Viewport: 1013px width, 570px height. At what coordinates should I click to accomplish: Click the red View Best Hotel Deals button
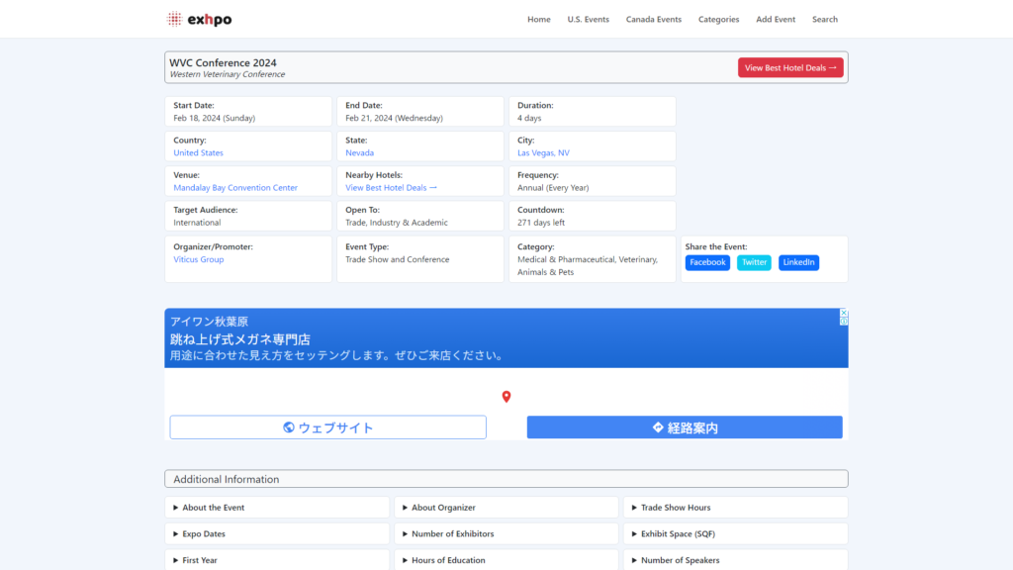point(790,68)
